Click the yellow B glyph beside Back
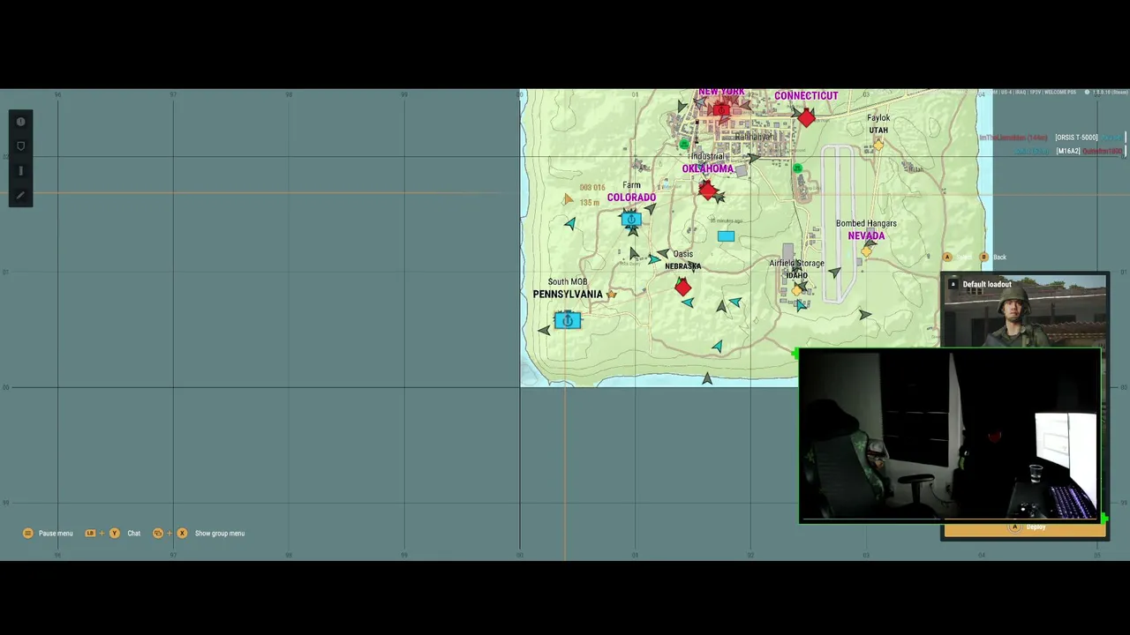This screenshot has width=1130, height=635. tap(983, 258)
